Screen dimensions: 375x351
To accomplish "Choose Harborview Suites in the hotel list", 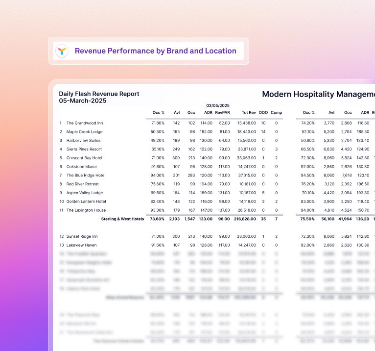I will (84, 141).
